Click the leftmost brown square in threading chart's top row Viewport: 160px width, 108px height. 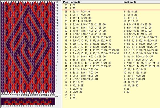pos(10,99)
